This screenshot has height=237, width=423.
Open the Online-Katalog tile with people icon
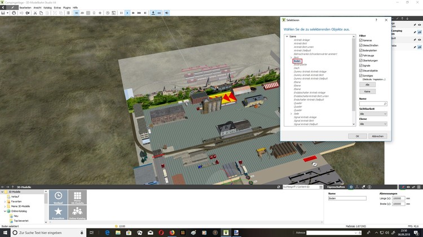pyautogui.click(x=77, y=213)
